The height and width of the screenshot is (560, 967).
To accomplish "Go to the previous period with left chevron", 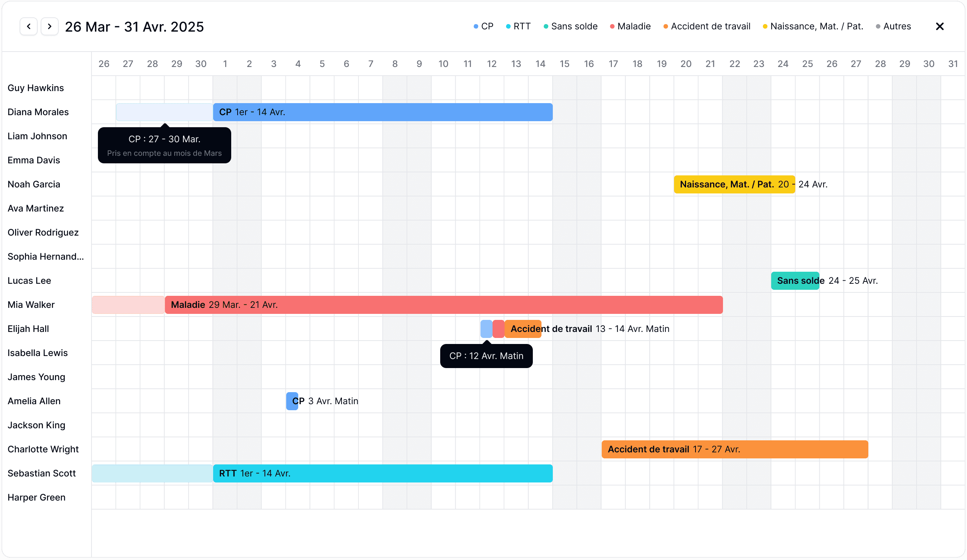I will pos(28,26).
